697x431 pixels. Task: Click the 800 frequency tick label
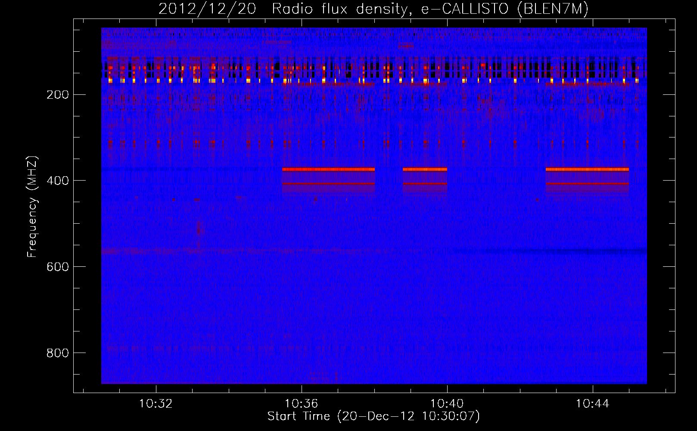point(58,353)
